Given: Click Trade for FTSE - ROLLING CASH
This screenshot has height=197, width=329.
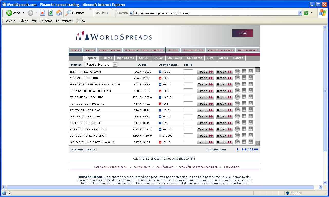Looking at the screenshot, I should (205, 123).
